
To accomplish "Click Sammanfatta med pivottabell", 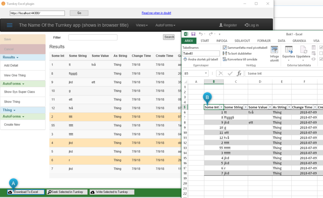I will [x=245, y=48].
